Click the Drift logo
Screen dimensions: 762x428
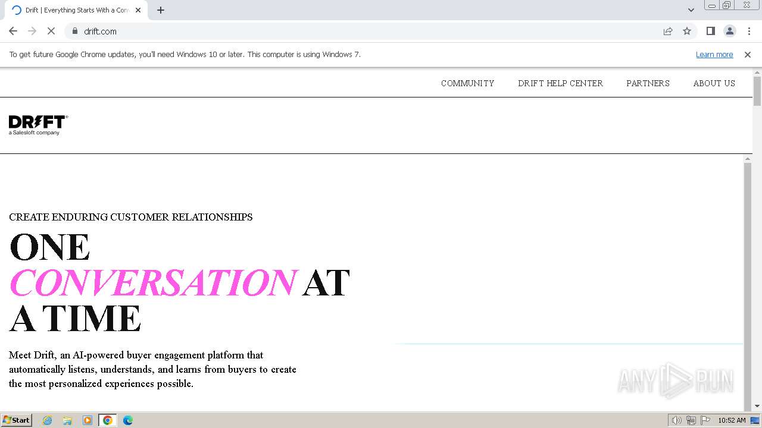38,125
